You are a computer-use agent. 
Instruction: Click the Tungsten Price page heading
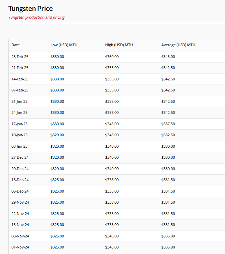coord(30,8)
